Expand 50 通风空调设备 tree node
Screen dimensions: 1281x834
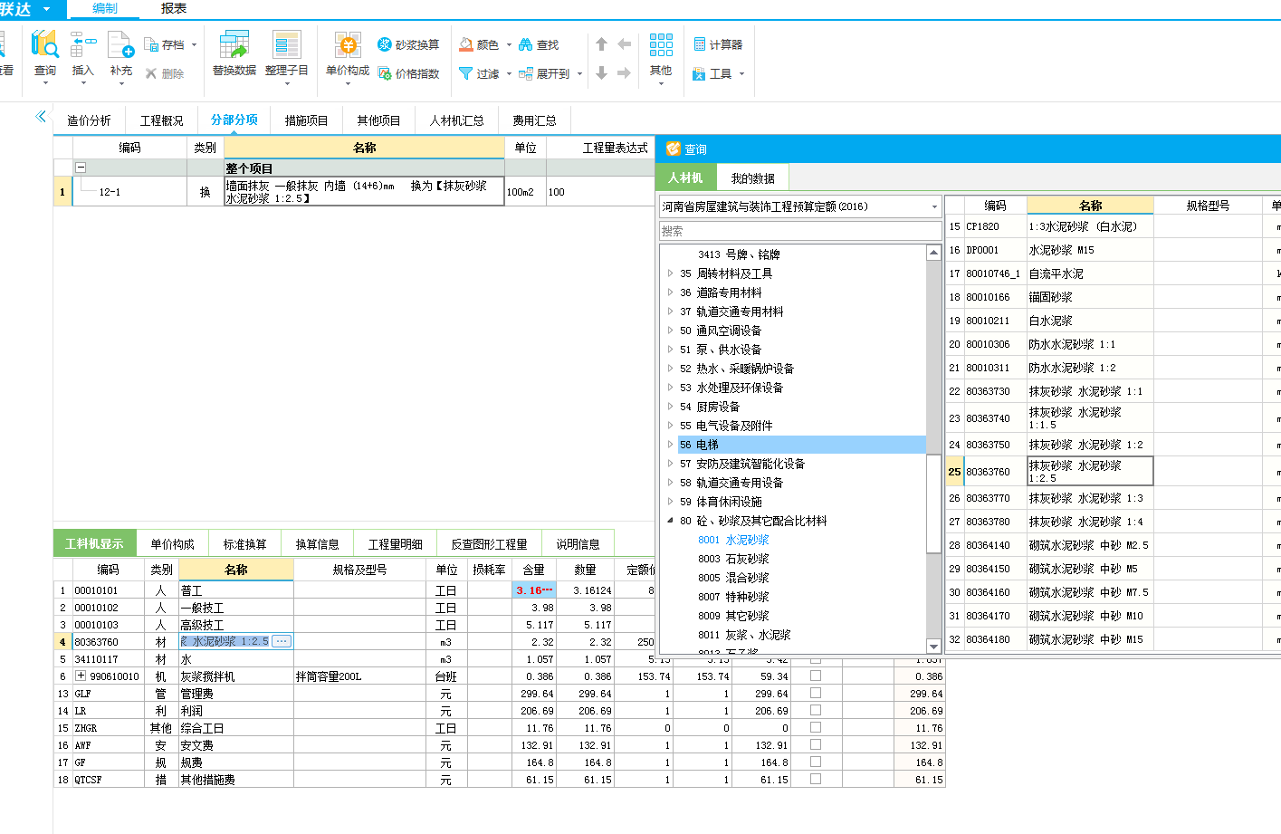click(670, 330)
